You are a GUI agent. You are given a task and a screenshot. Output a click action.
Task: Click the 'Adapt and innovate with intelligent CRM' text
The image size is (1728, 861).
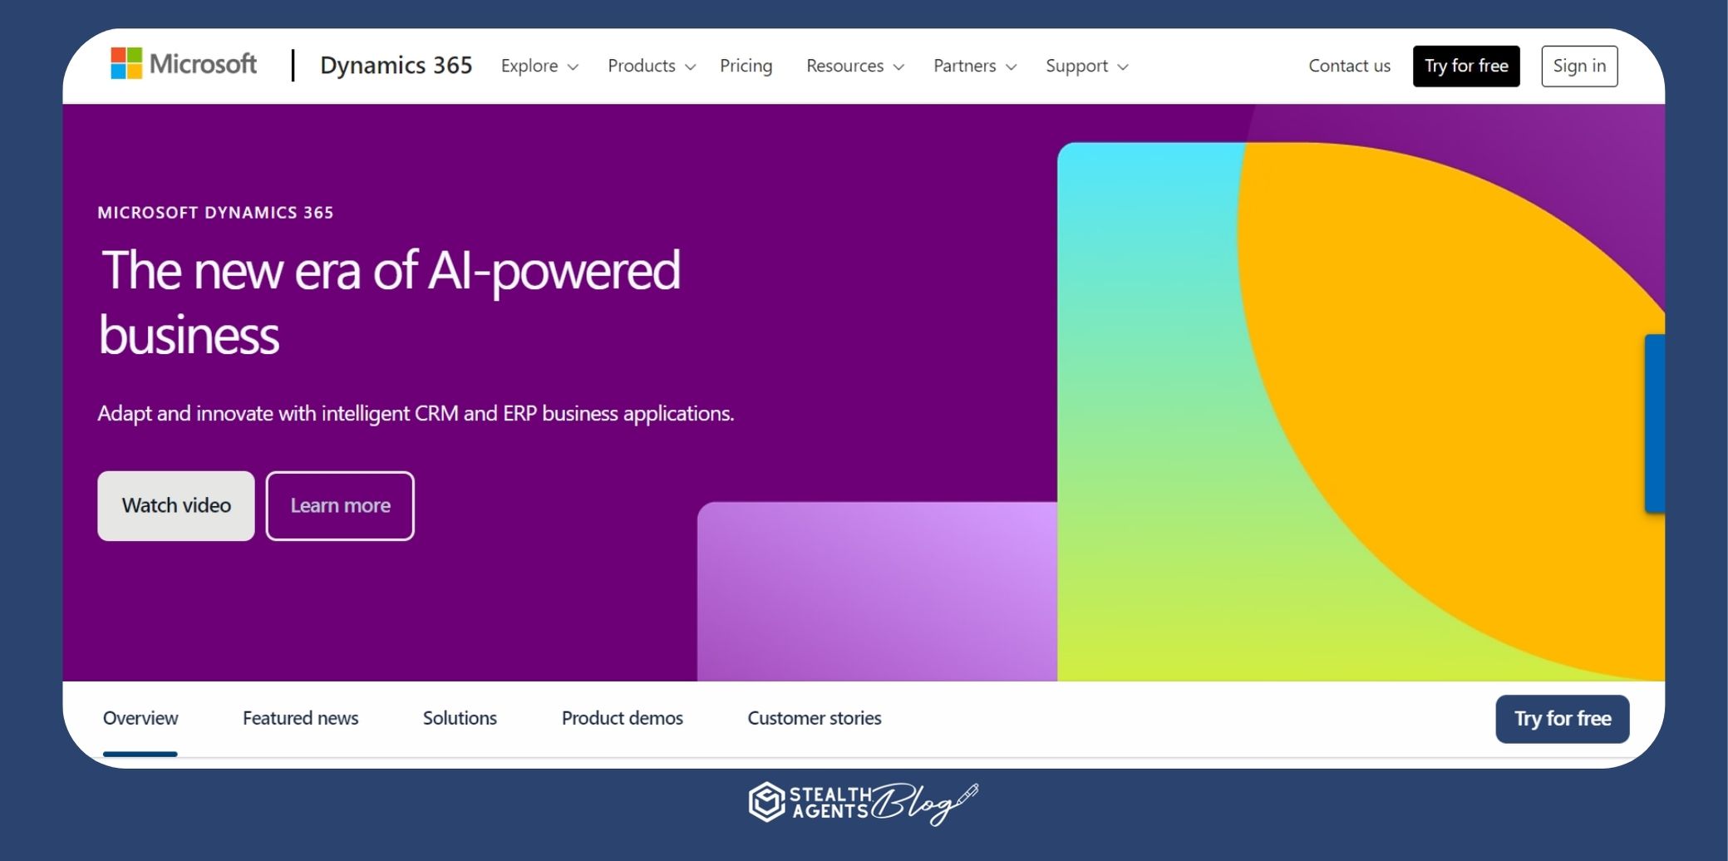[x=416, y=413]
